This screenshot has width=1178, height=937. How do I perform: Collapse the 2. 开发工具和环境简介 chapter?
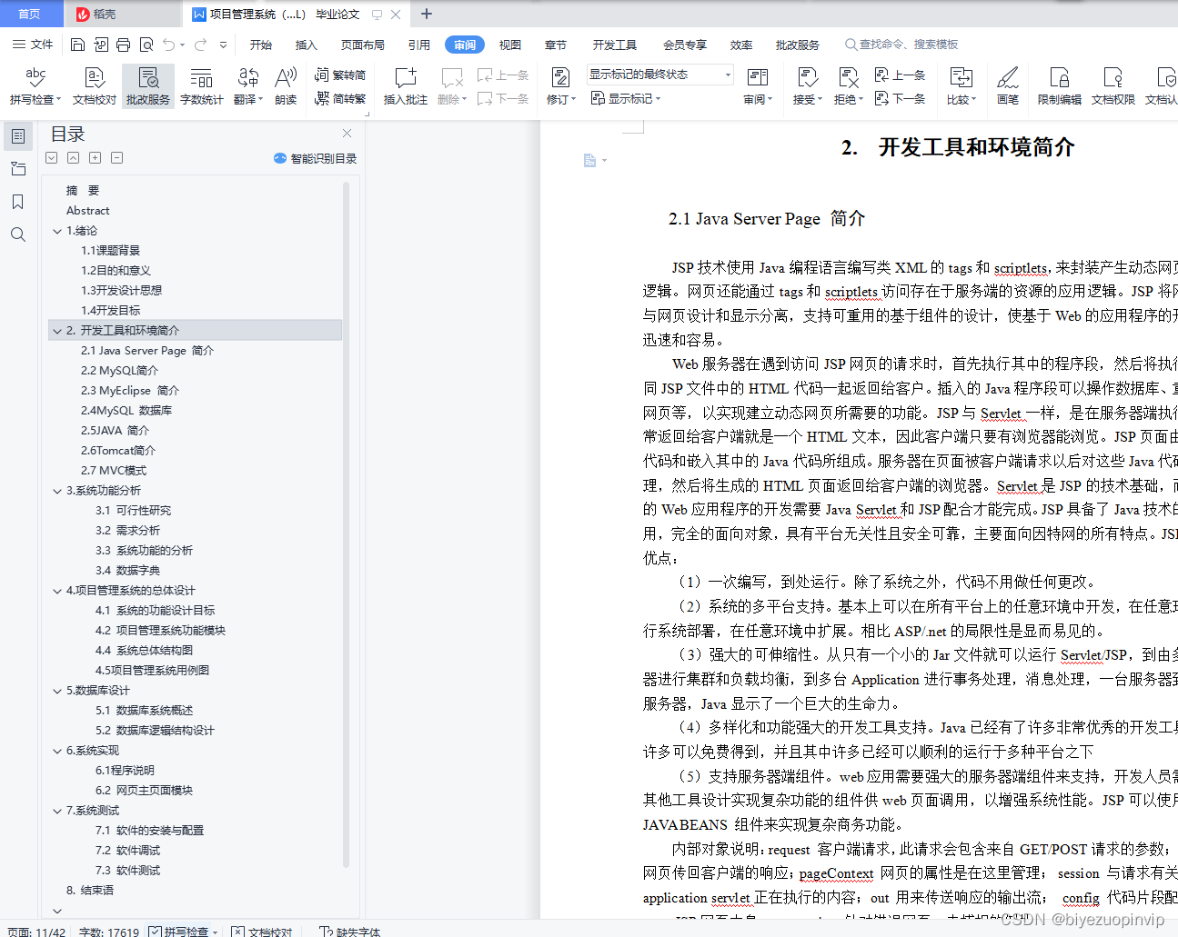[57, 330]
